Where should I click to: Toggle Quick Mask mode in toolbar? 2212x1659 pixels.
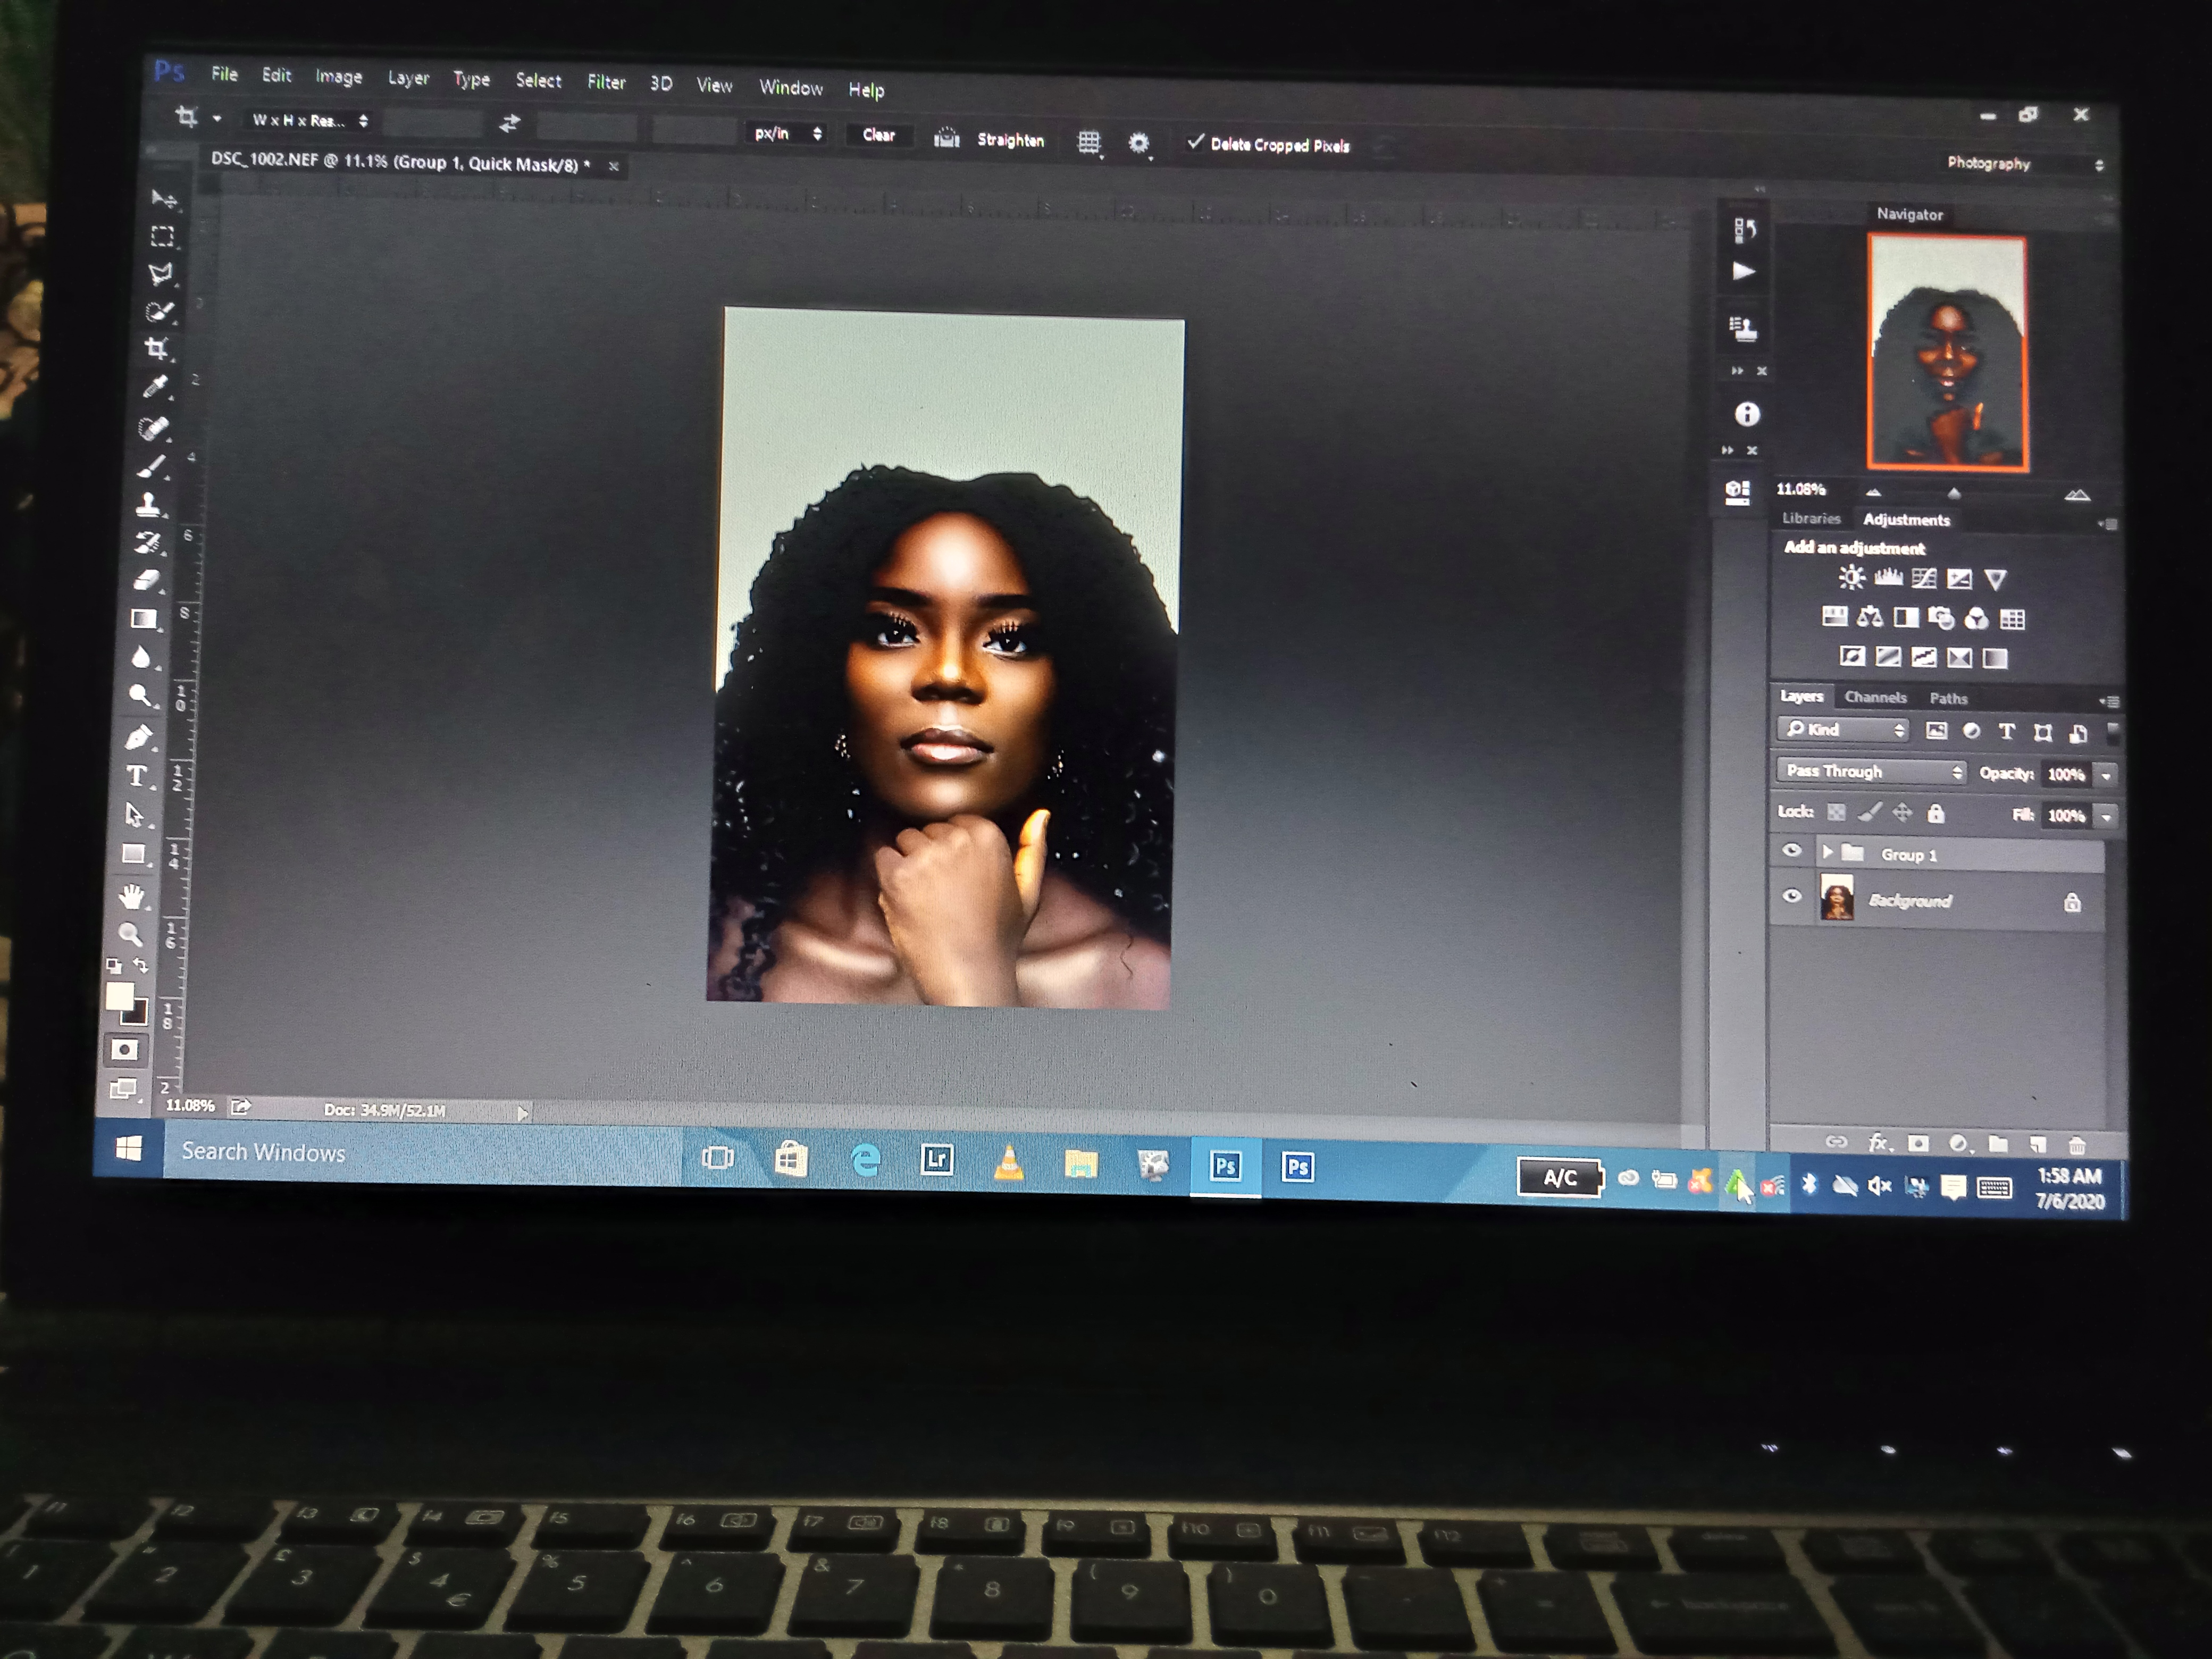(x=124, y=1050)
